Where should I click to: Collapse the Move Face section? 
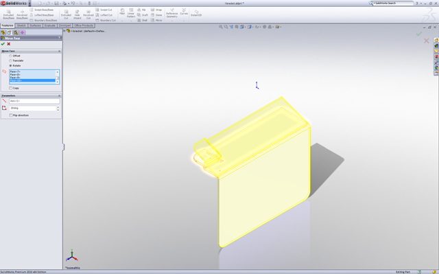(59, 51)
